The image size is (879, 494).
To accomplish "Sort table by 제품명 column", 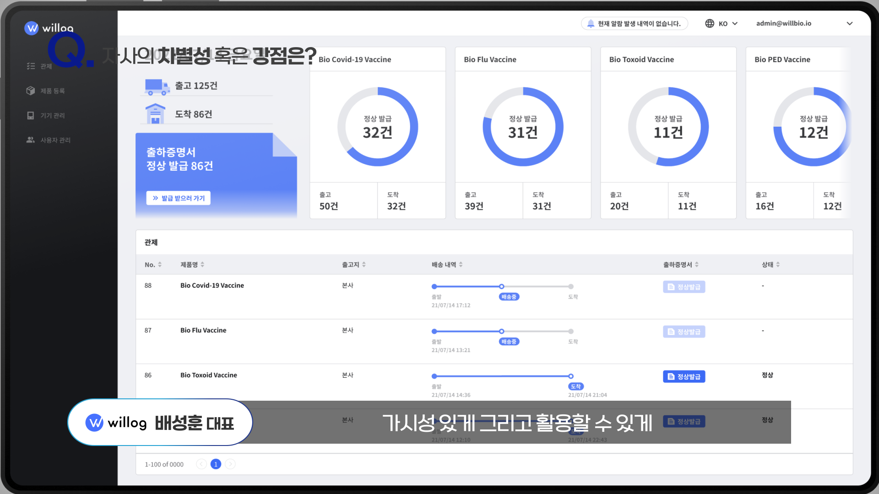I will [x=202, y=264].
